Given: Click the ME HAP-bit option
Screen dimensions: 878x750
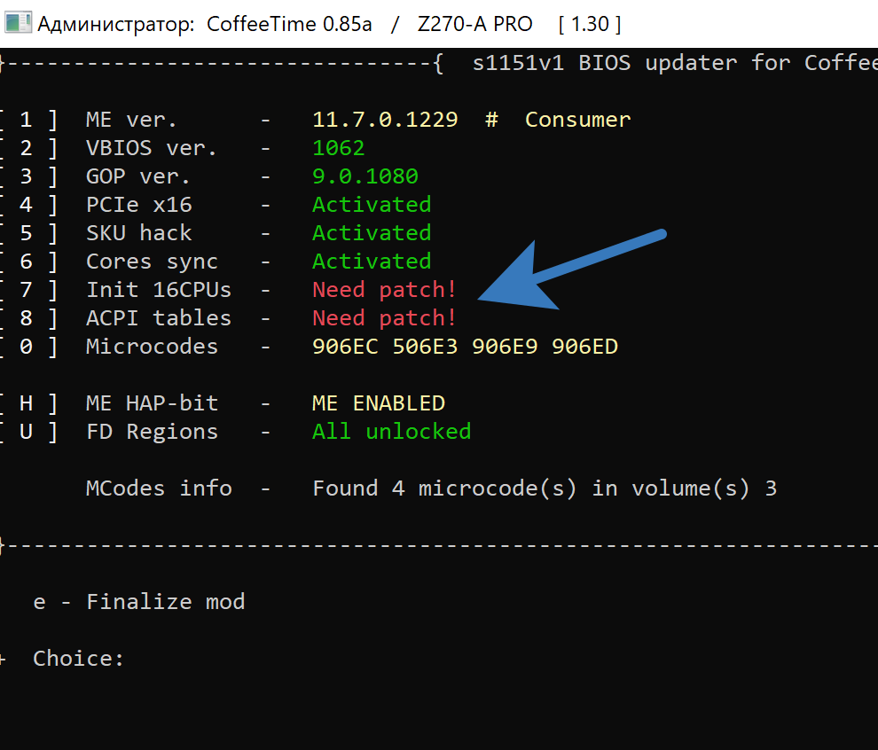Looking at the screenshot, I should [x=152, y=403].
